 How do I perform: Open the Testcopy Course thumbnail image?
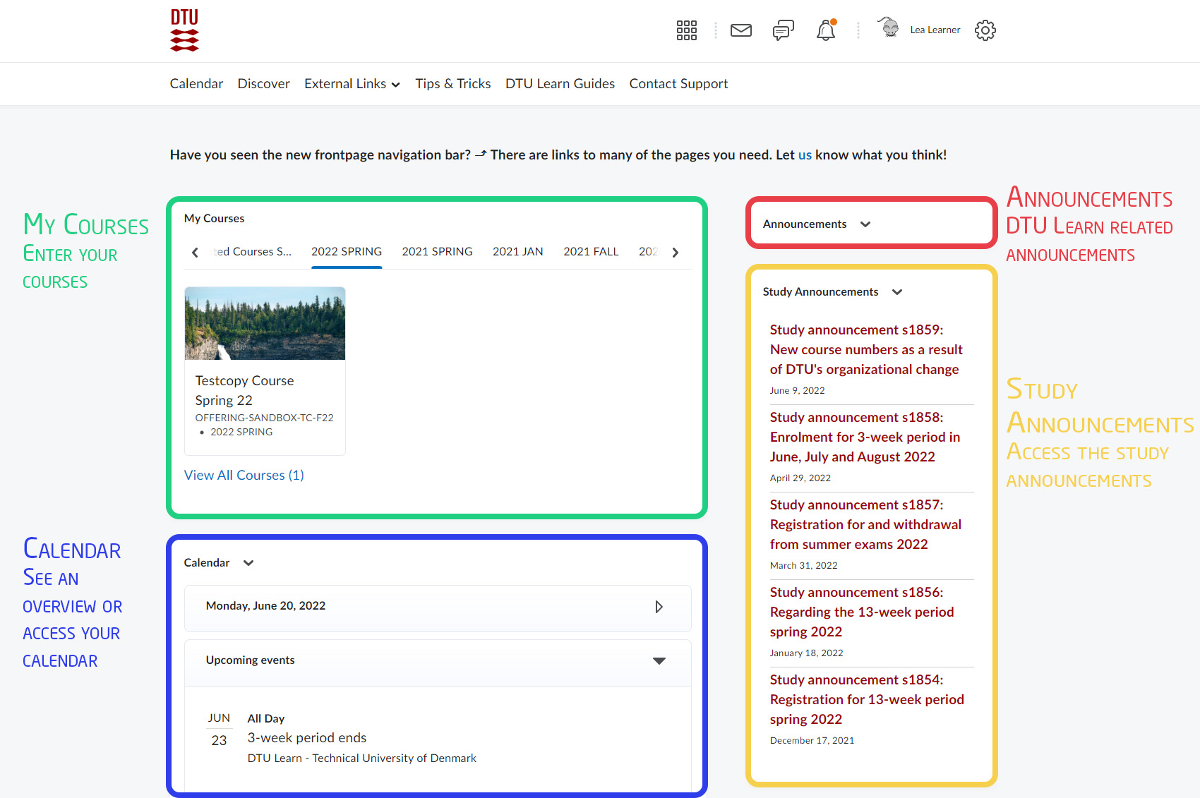pyautogui.click(x=265, y=323)
